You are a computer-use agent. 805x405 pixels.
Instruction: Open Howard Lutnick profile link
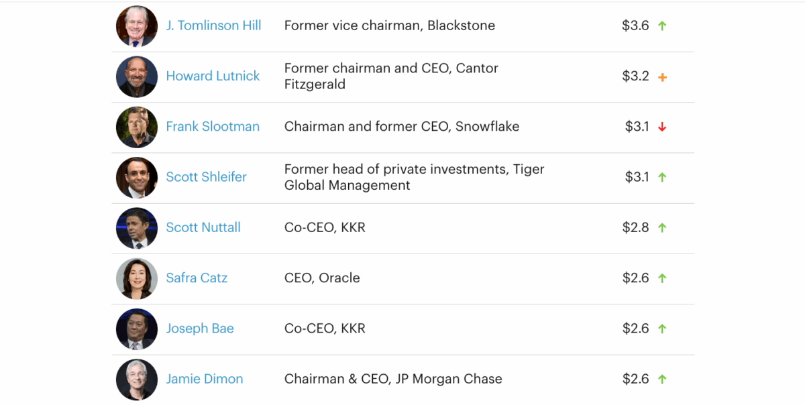(213, 76)
